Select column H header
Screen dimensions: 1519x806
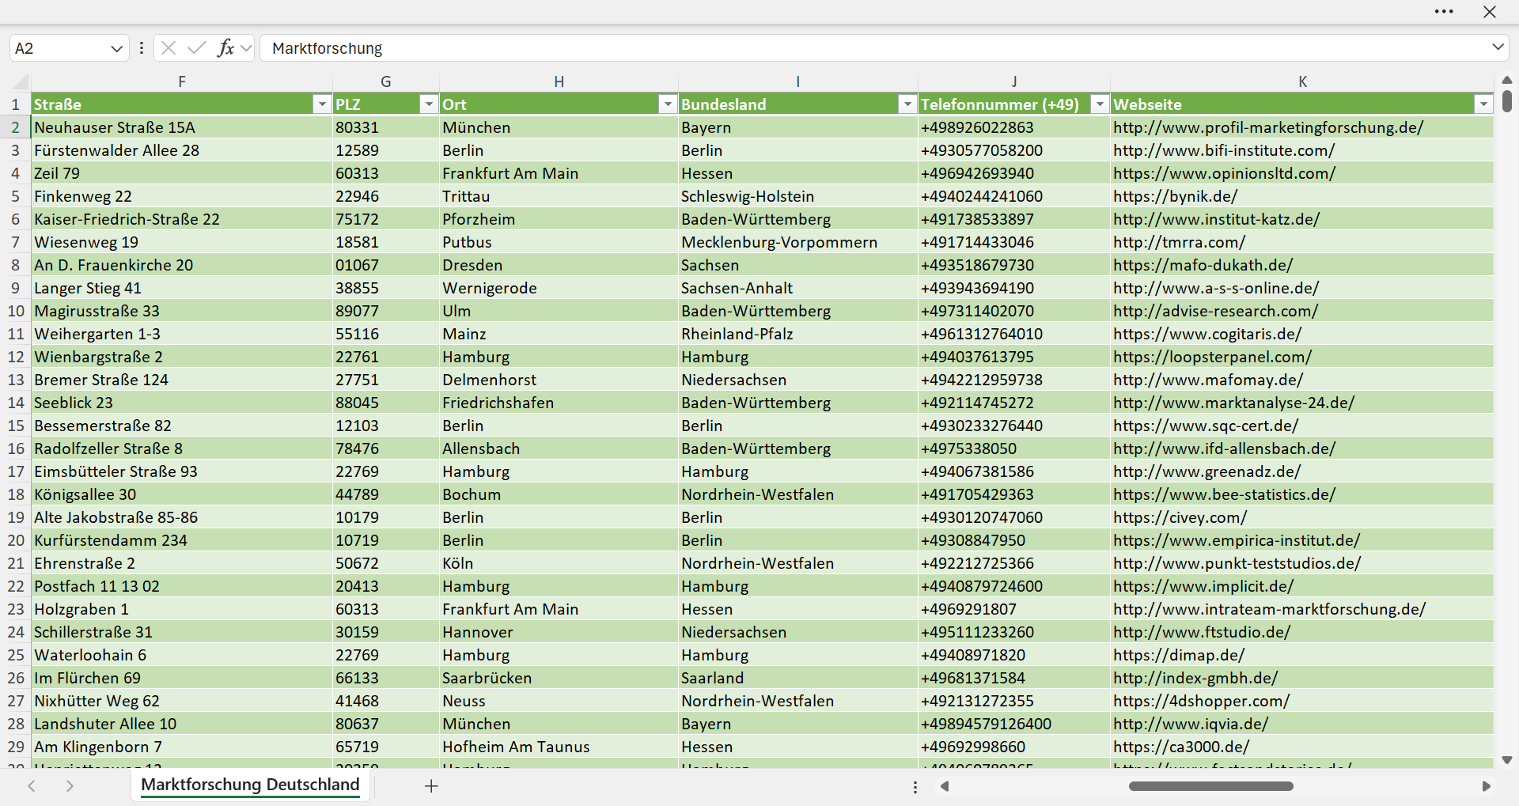[x=559, y=81]
